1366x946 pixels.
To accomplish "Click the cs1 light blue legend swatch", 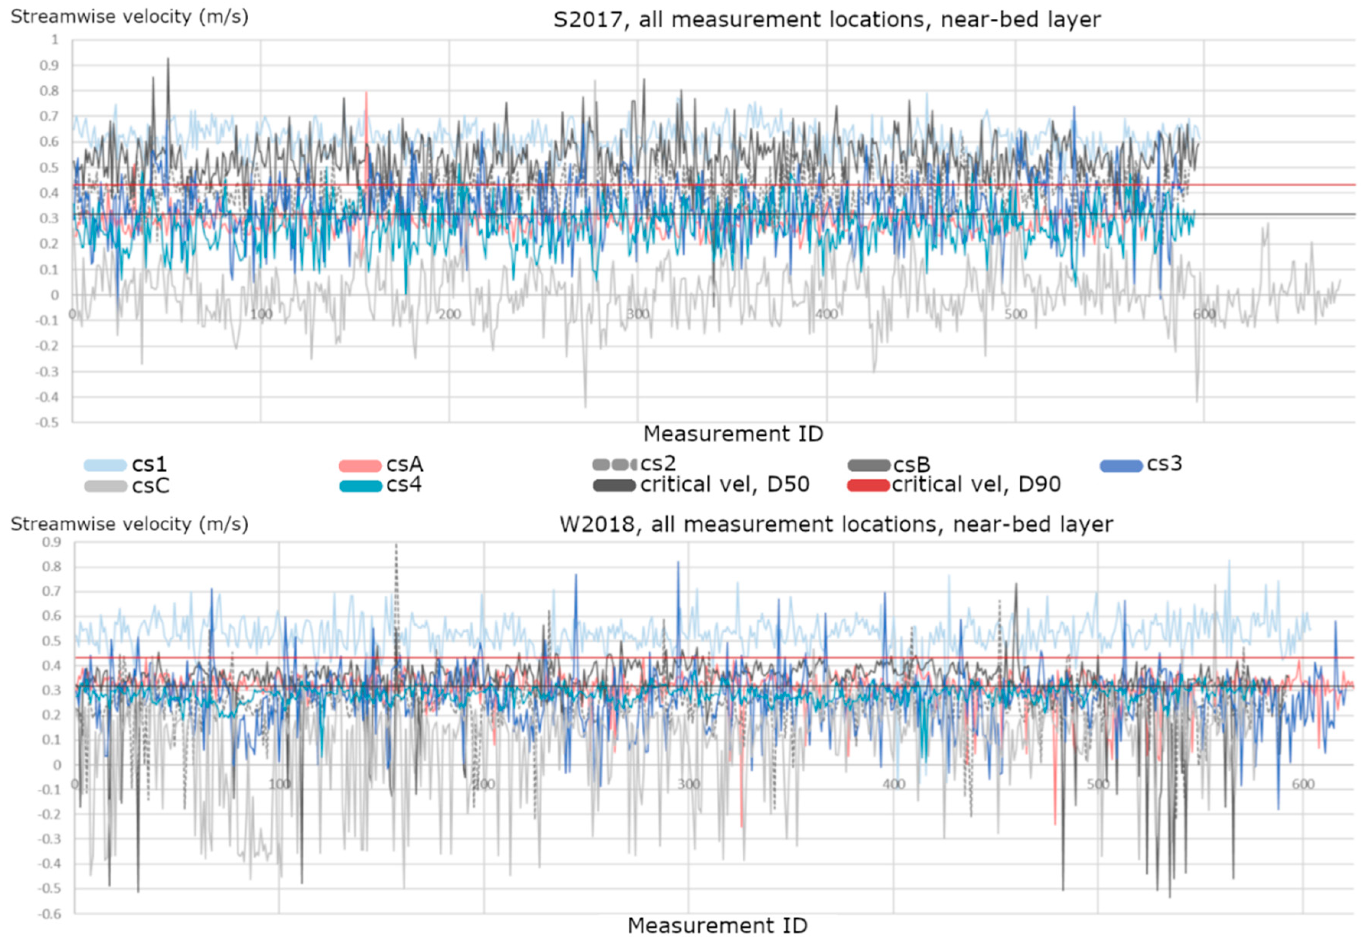I will coord(106,465).
